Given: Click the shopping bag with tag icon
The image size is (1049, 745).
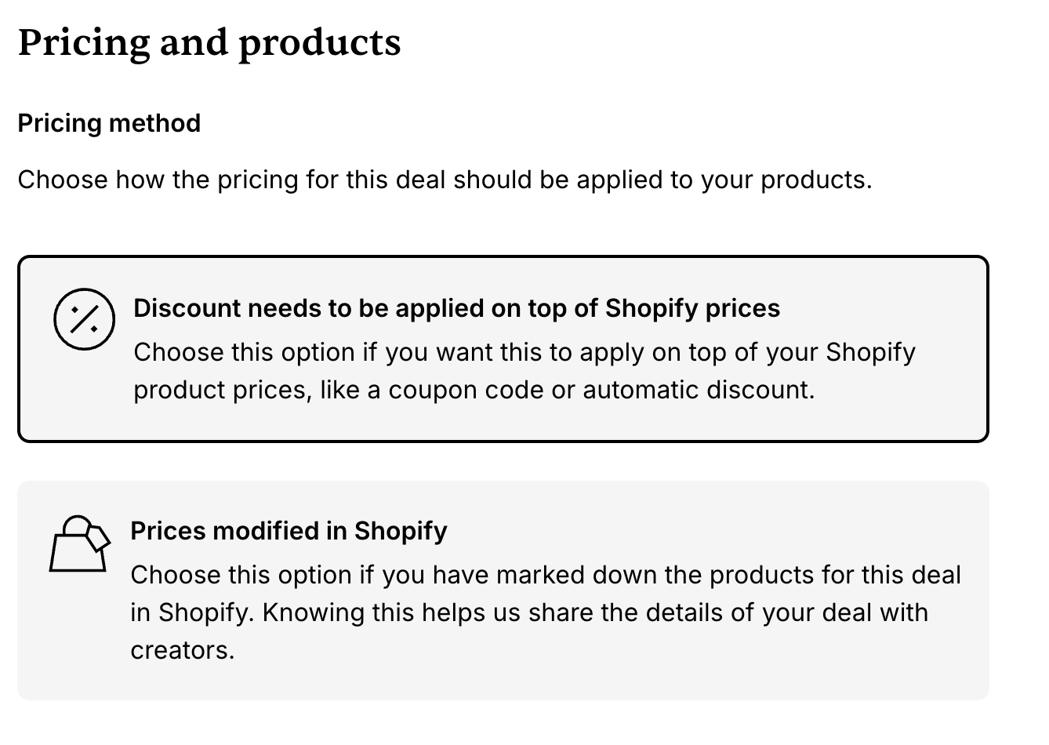Looking at the screenshot, I should click(x=80, y=543).
